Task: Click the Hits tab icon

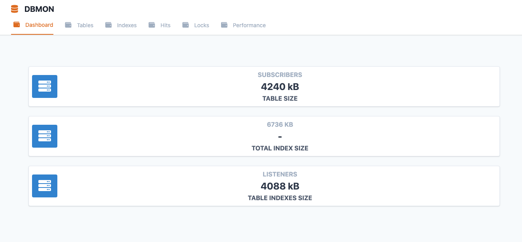Action: (152, 24)
